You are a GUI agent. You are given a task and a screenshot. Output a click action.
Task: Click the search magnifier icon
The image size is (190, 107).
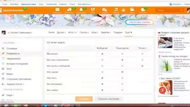point(181,10)
